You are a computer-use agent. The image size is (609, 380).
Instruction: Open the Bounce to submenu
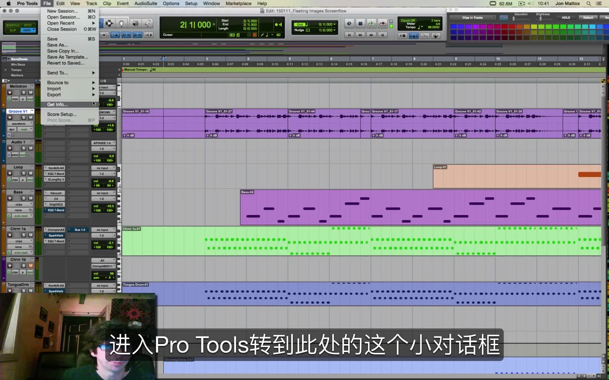click(x=70, y=83)
